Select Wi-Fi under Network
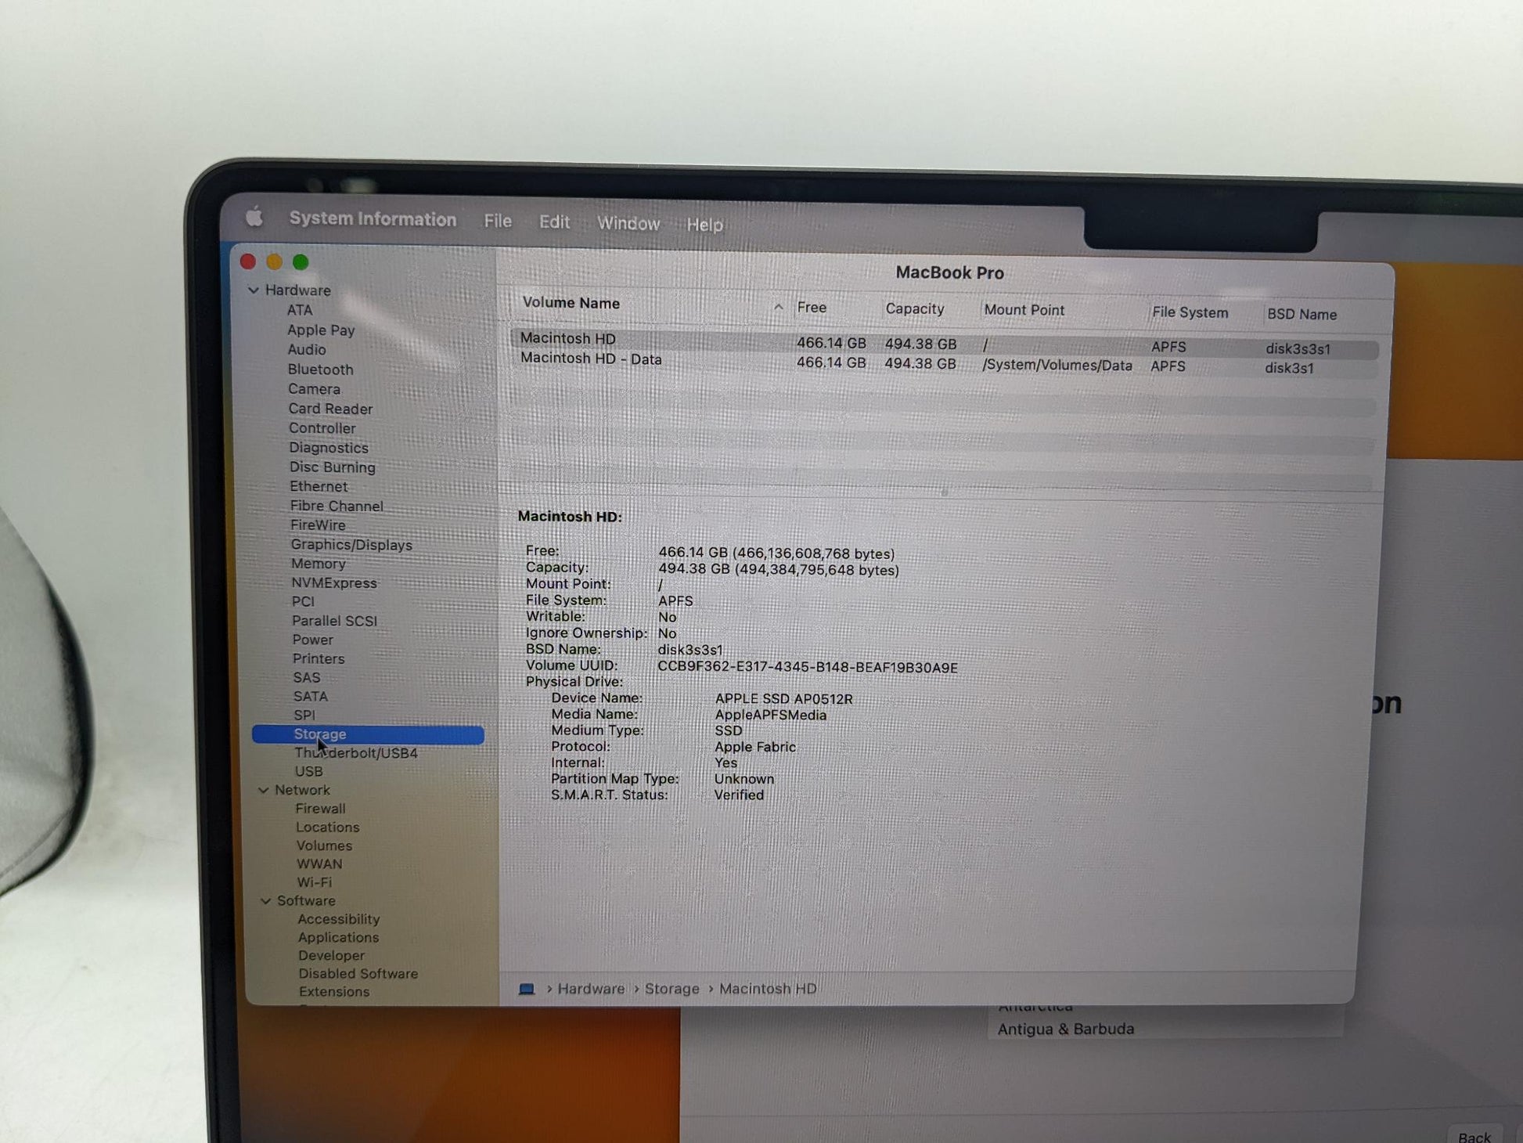1523x1143 pixels. tap(314, 882)
